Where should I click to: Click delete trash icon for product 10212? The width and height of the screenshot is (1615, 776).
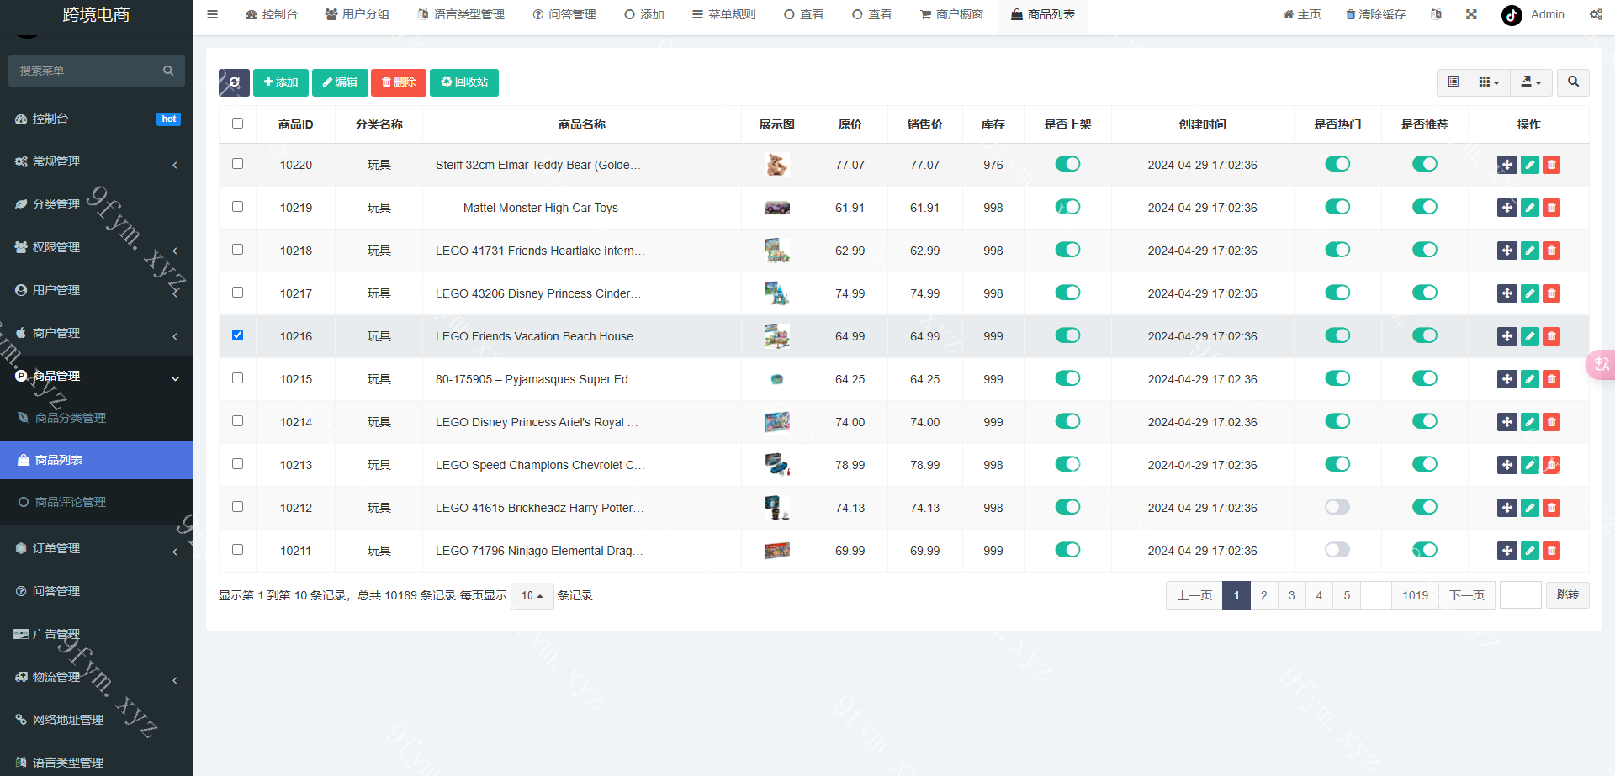(x=1552, y=508)
